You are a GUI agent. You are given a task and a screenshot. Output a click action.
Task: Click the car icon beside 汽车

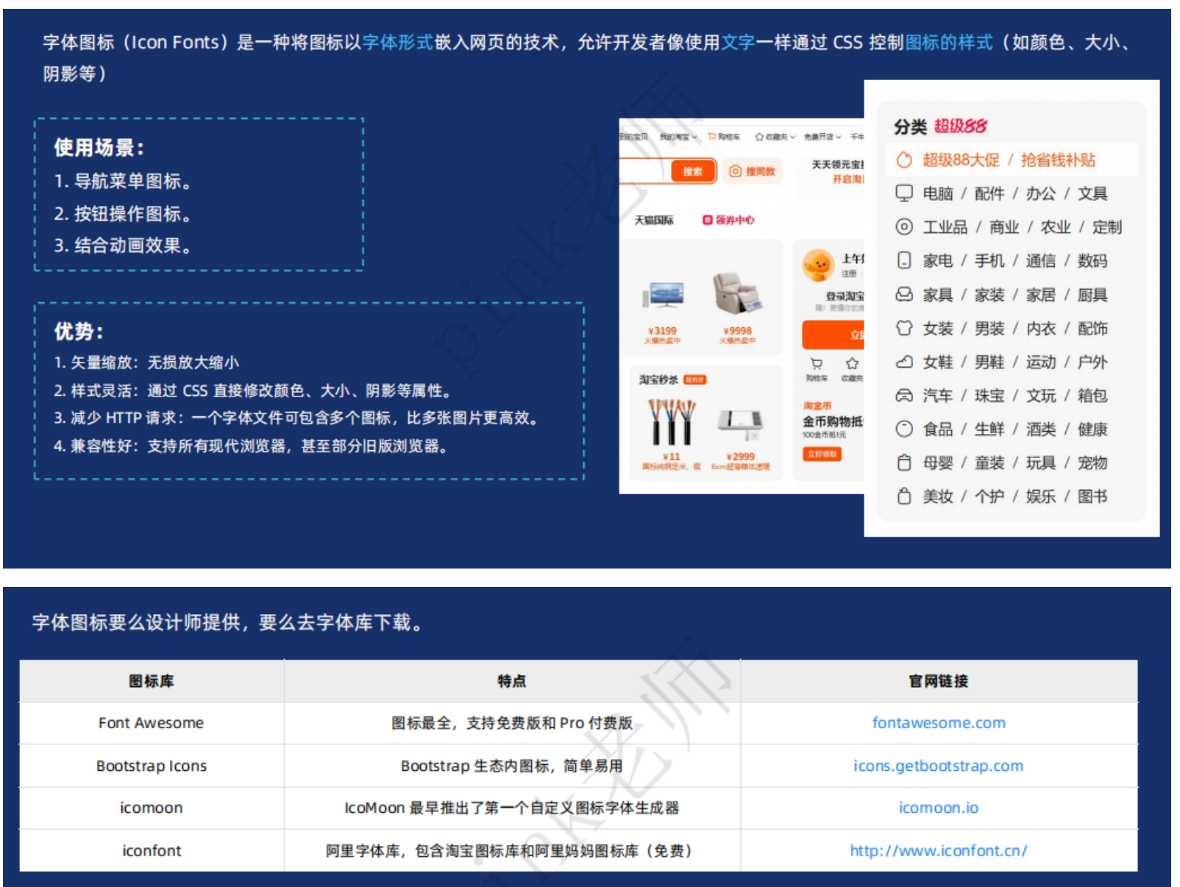click(904, 396)
